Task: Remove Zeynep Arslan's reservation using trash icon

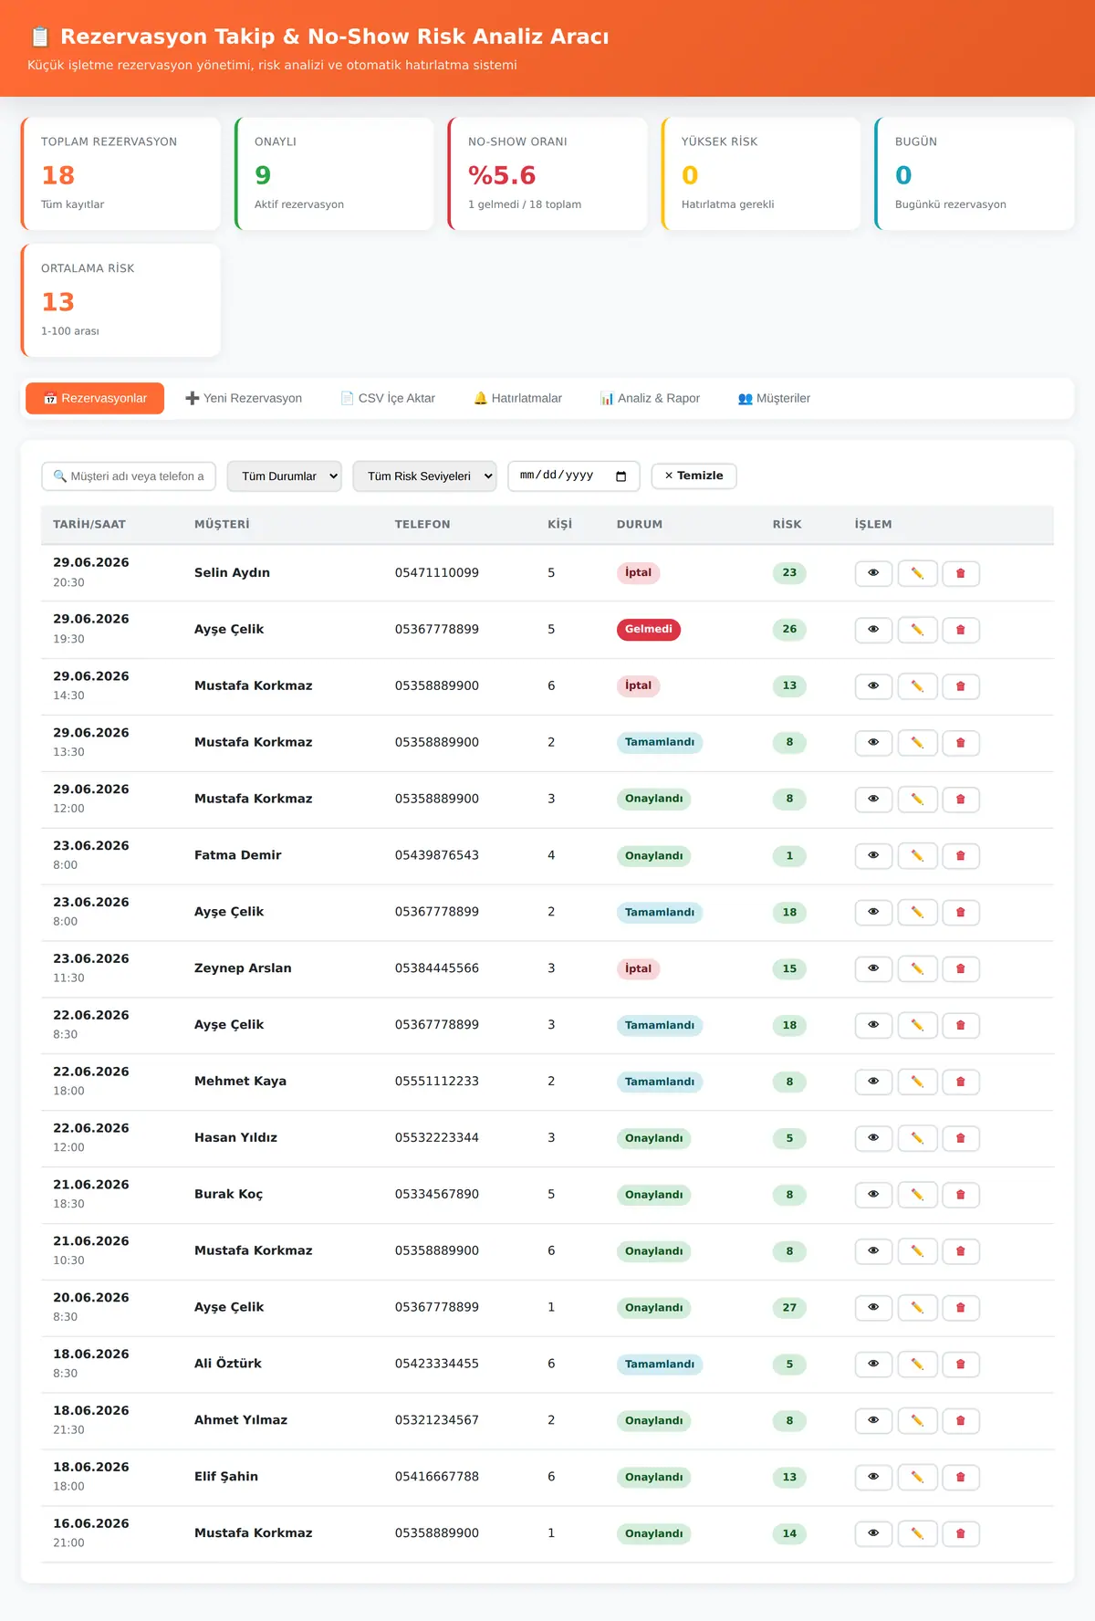Action: (961, 969)
